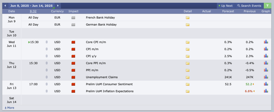Image resolution: width=274 pixels, height=112 pixels.
Task: Show graph for Prelim UoM Inflation Expectations
Action: pyautogui.click(x=266, y=91)
